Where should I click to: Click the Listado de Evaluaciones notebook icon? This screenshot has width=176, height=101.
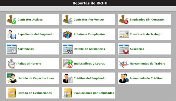point(12,93)
